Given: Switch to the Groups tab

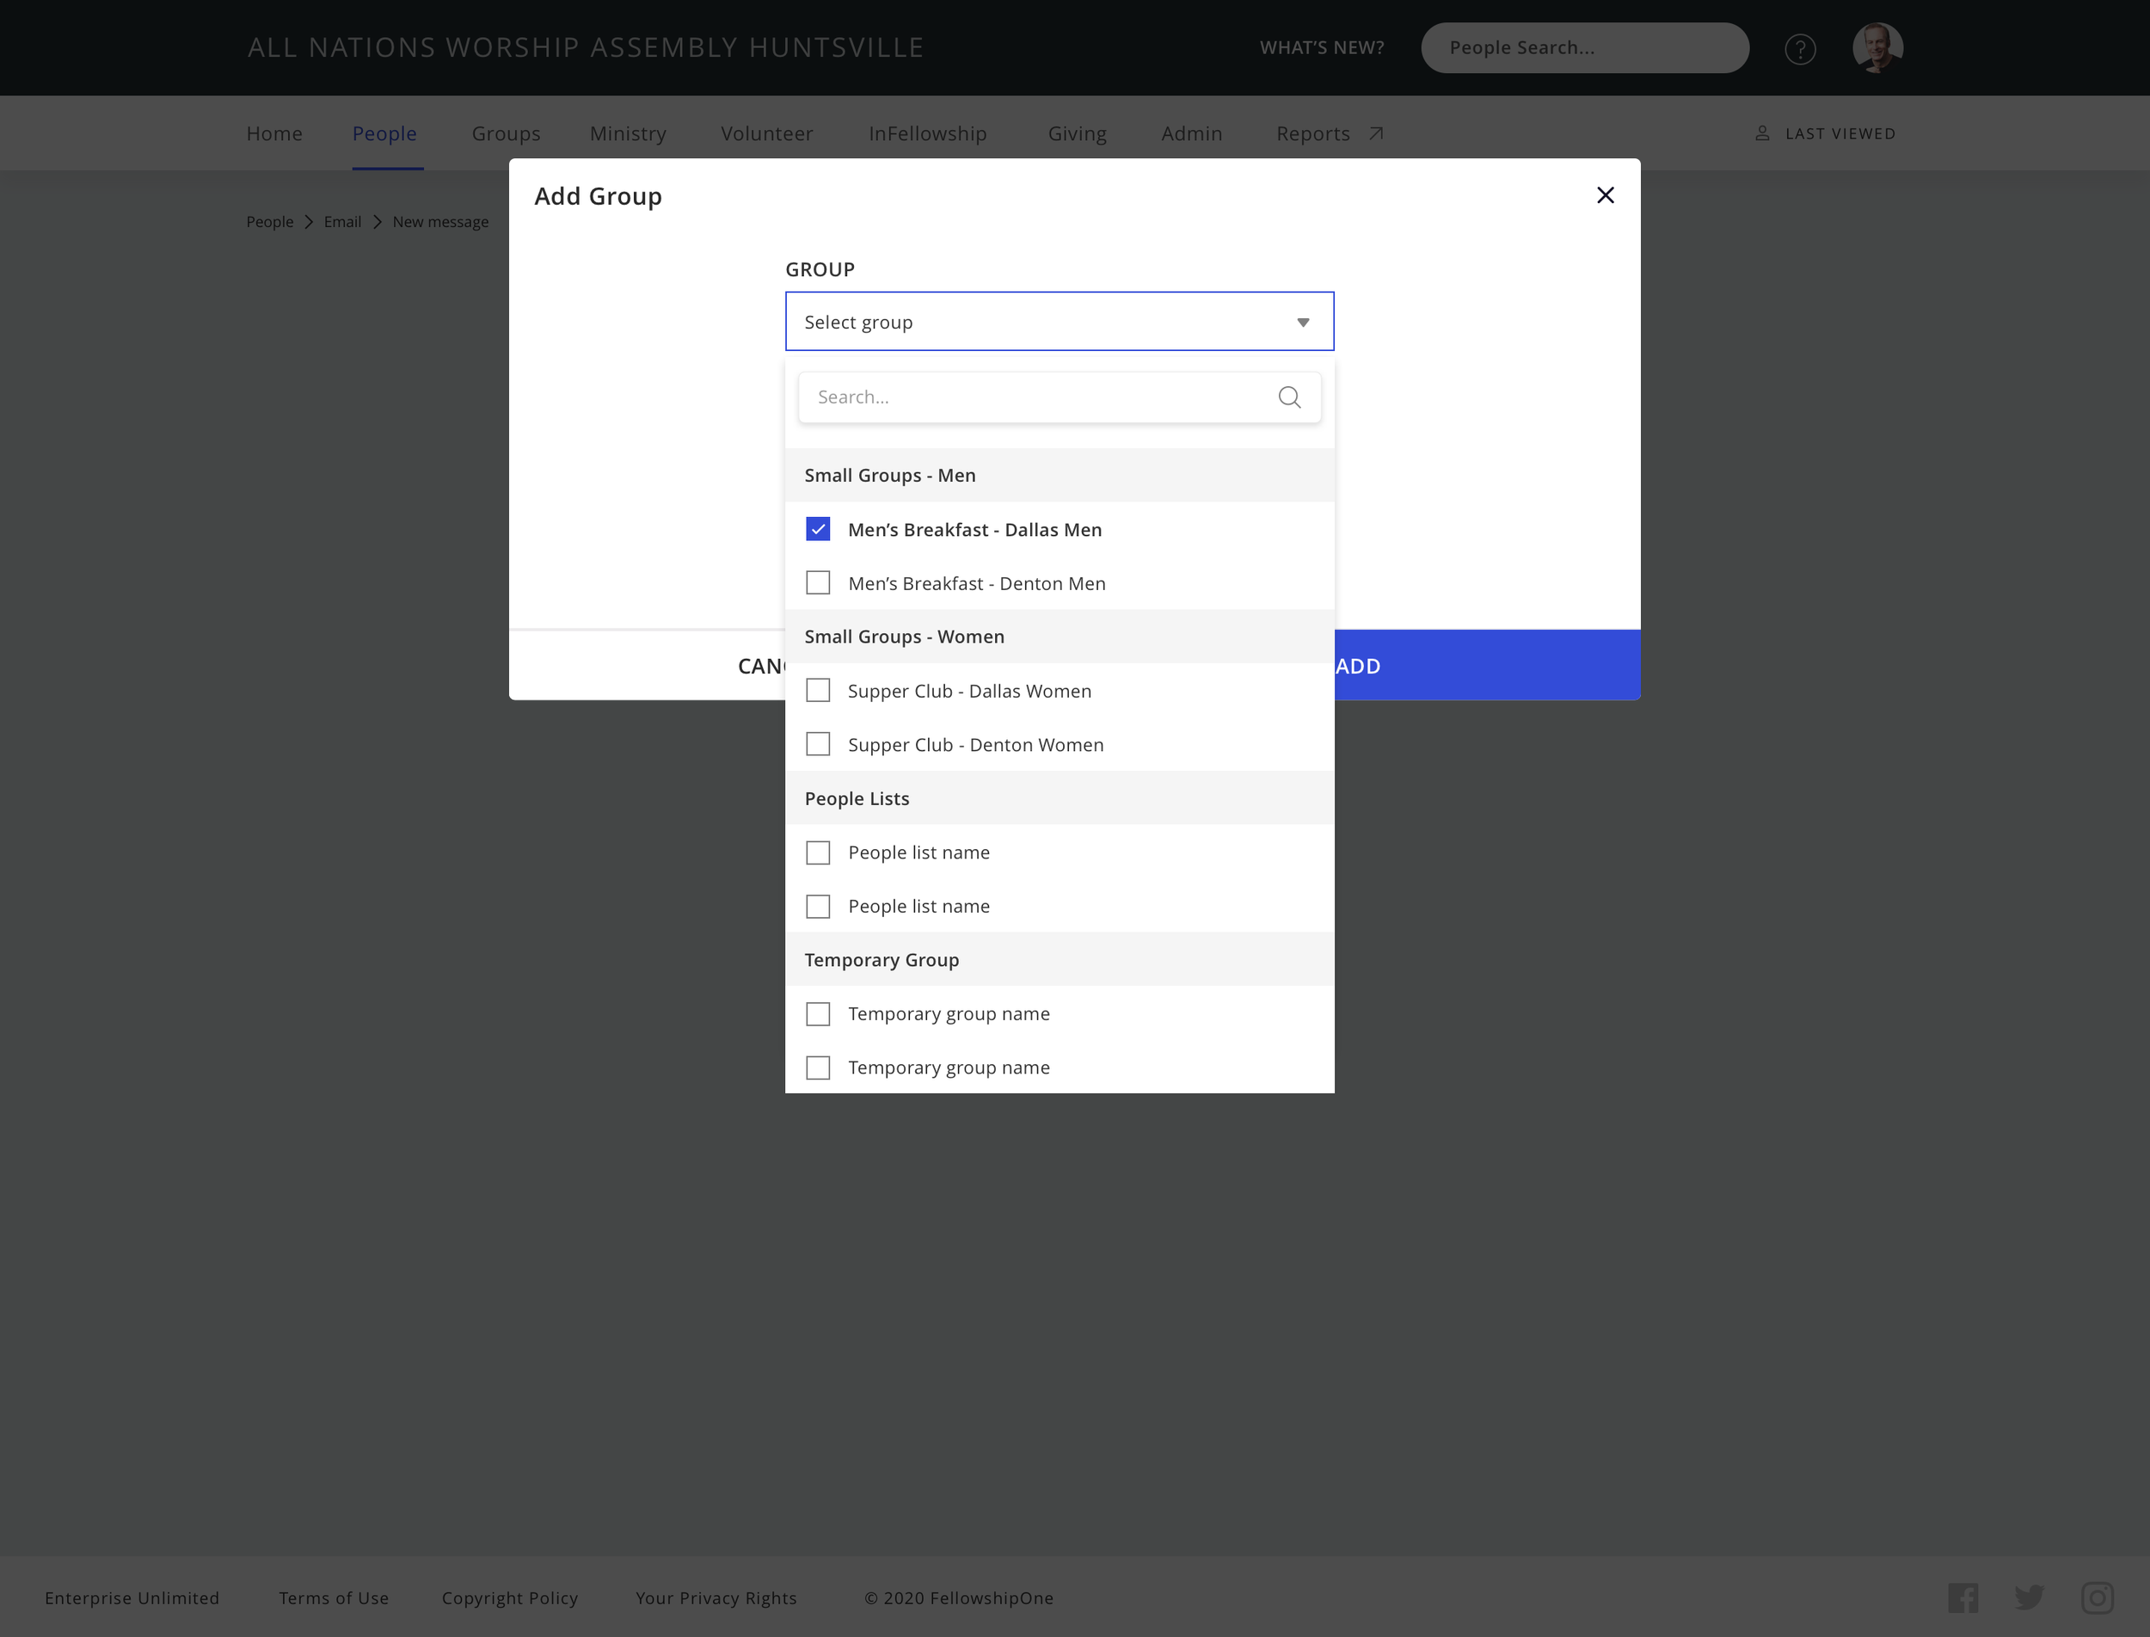Looking at the screenshot, I should pyautogui.click(x=506, y=133).
